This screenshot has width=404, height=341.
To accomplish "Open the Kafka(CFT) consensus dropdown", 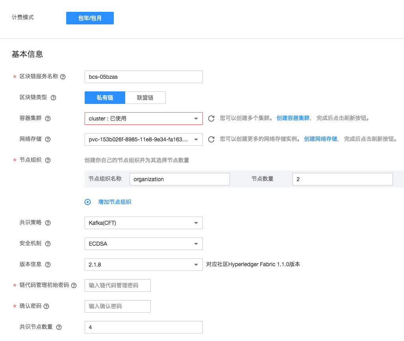I will (x=143, y=223).
